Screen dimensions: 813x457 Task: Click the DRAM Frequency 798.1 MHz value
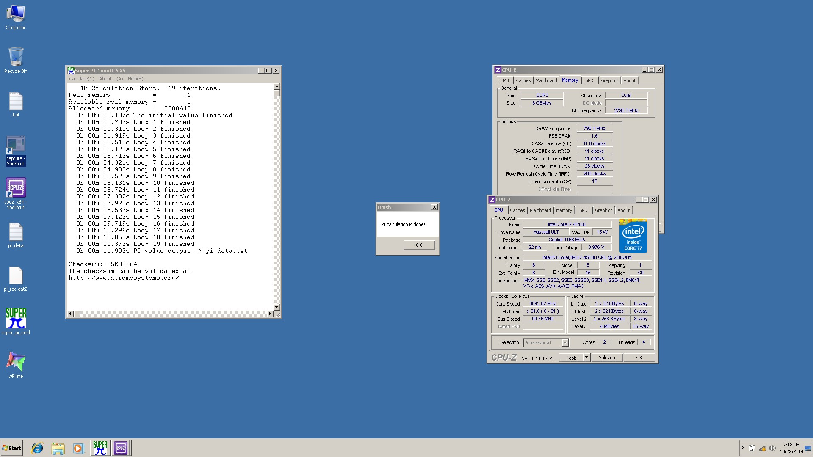point(595,128)
